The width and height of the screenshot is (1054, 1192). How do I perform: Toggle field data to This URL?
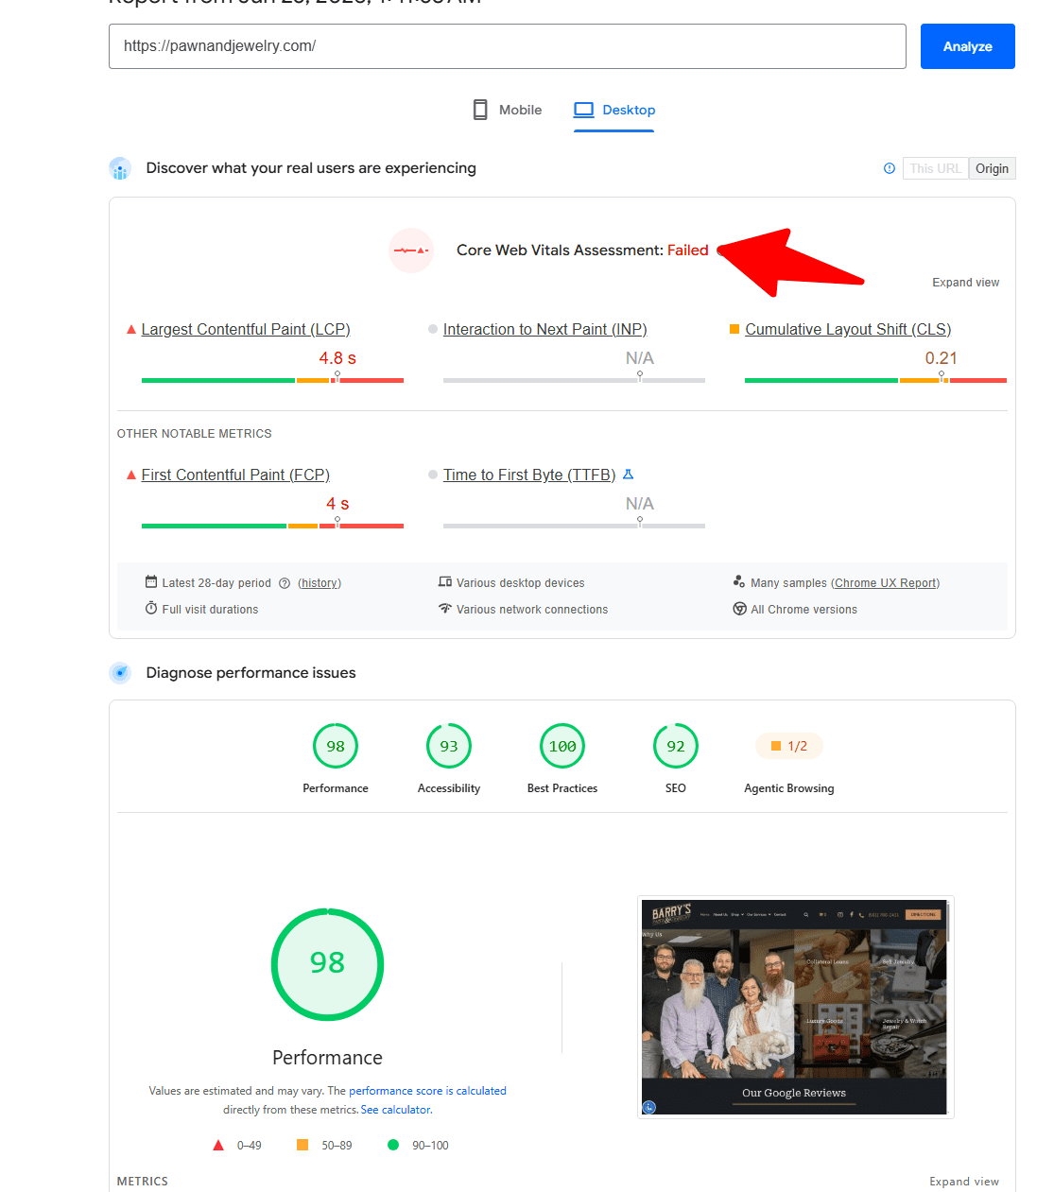pyautogui.click(x=936, y=168)
